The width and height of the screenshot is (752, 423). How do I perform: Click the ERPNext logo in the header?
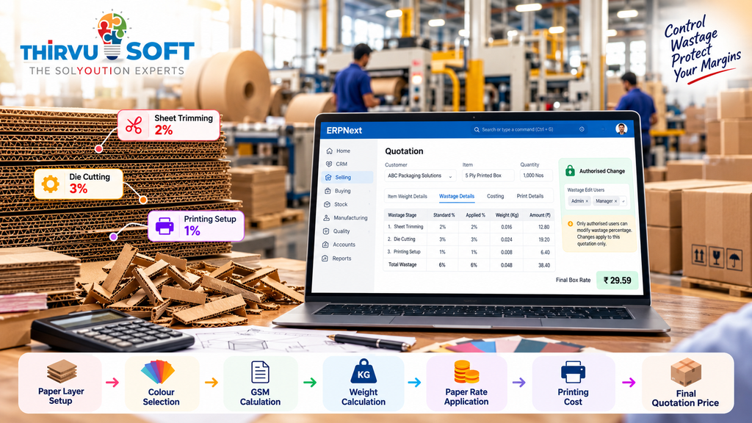point(344,131)
